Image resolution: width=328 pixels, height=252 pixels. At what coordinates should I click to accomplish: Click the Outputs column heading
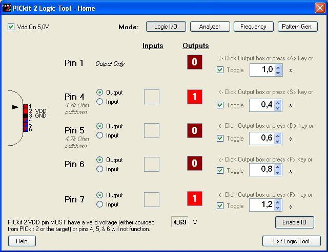click(196, 45)
